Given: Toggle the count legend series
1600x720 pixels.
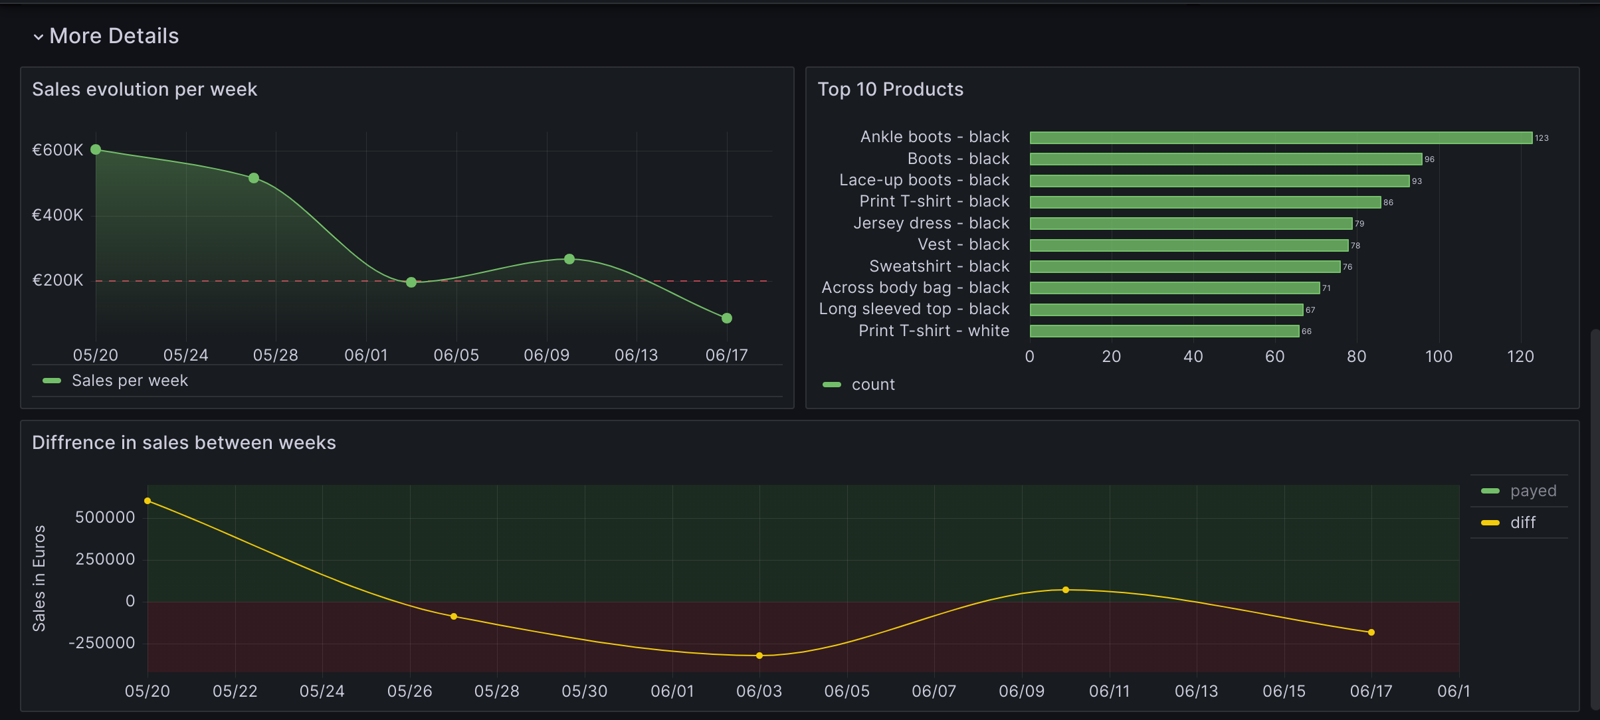Looking at the screenshot, I should (x=872, y=385).
